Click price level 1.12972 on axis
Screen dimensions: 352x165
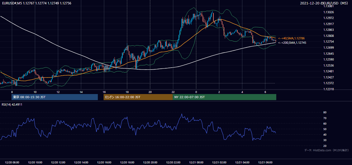329,18
